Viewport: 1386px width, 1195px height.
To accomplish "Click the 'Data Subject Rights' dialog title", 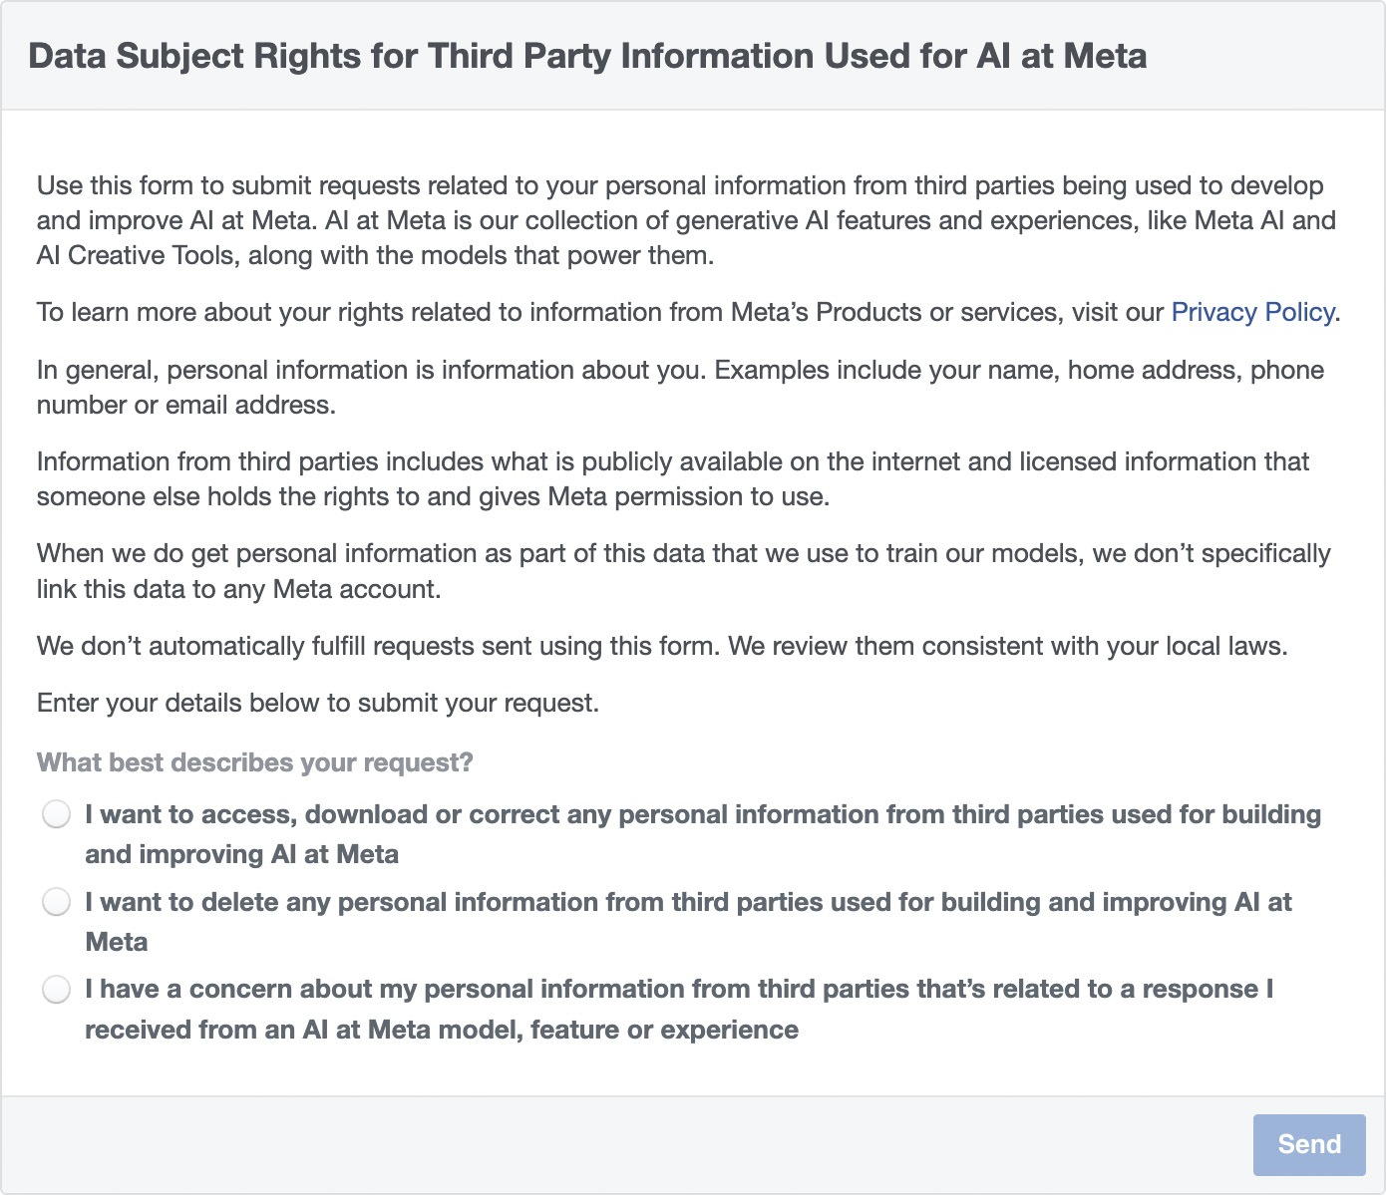I will [x=587, y=56].
